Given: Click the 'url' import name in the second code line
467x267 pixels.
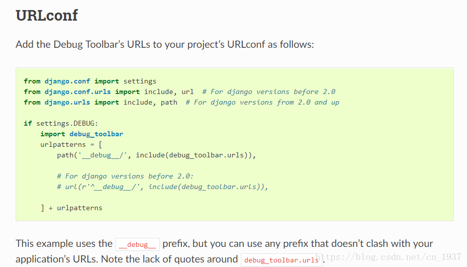Looking at the screenshot, I should click(187, 92).
